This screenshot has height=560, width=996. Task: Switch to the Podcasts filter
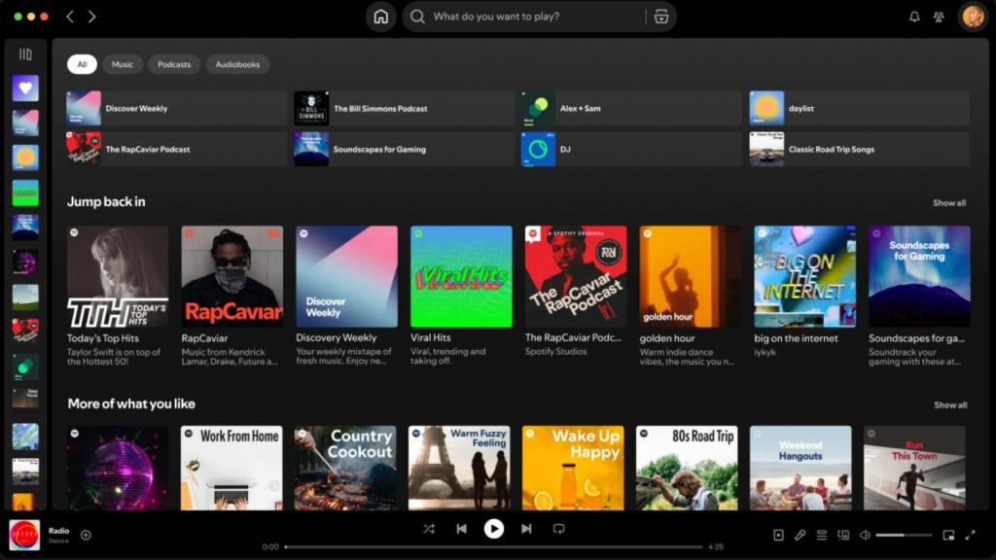tap(174, 64)
